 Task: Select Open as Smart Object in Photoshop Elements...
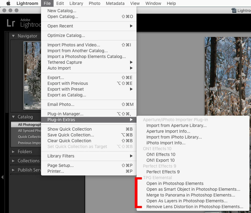193,190
